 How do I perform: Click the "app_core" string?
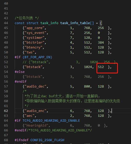pos(34,28)
